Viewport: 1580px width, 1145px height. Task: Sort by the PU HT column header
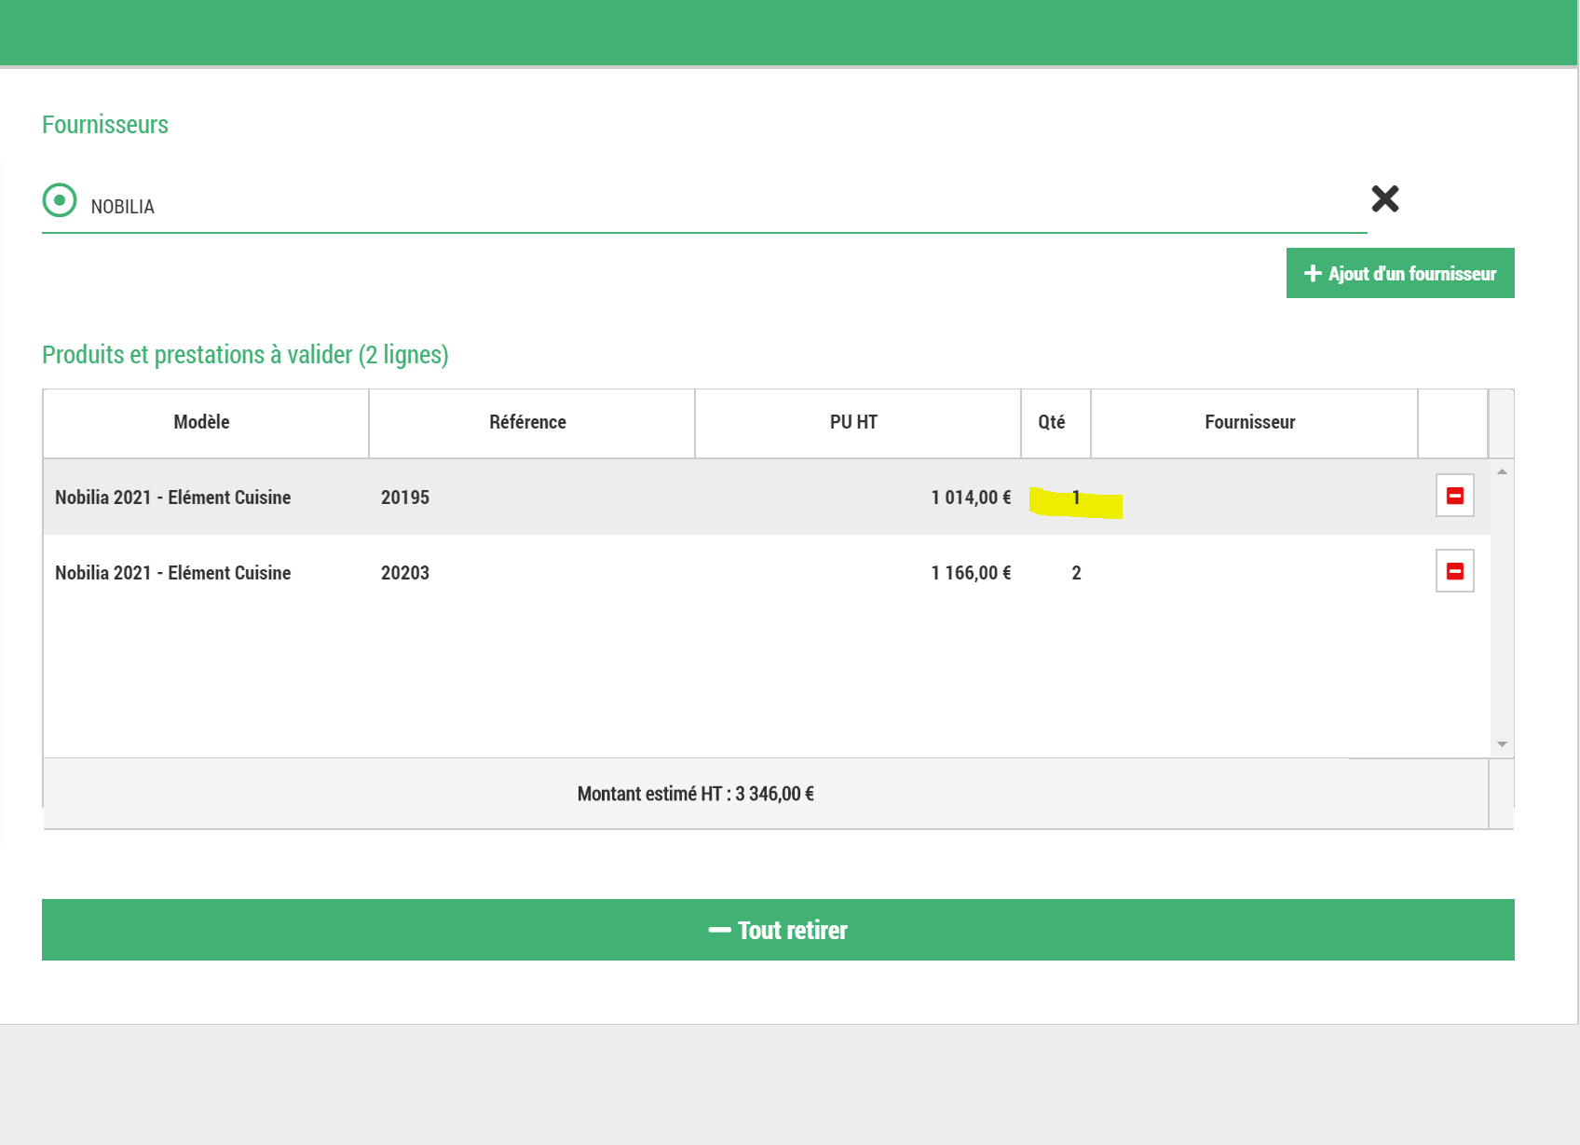click(x=853, y=422)
